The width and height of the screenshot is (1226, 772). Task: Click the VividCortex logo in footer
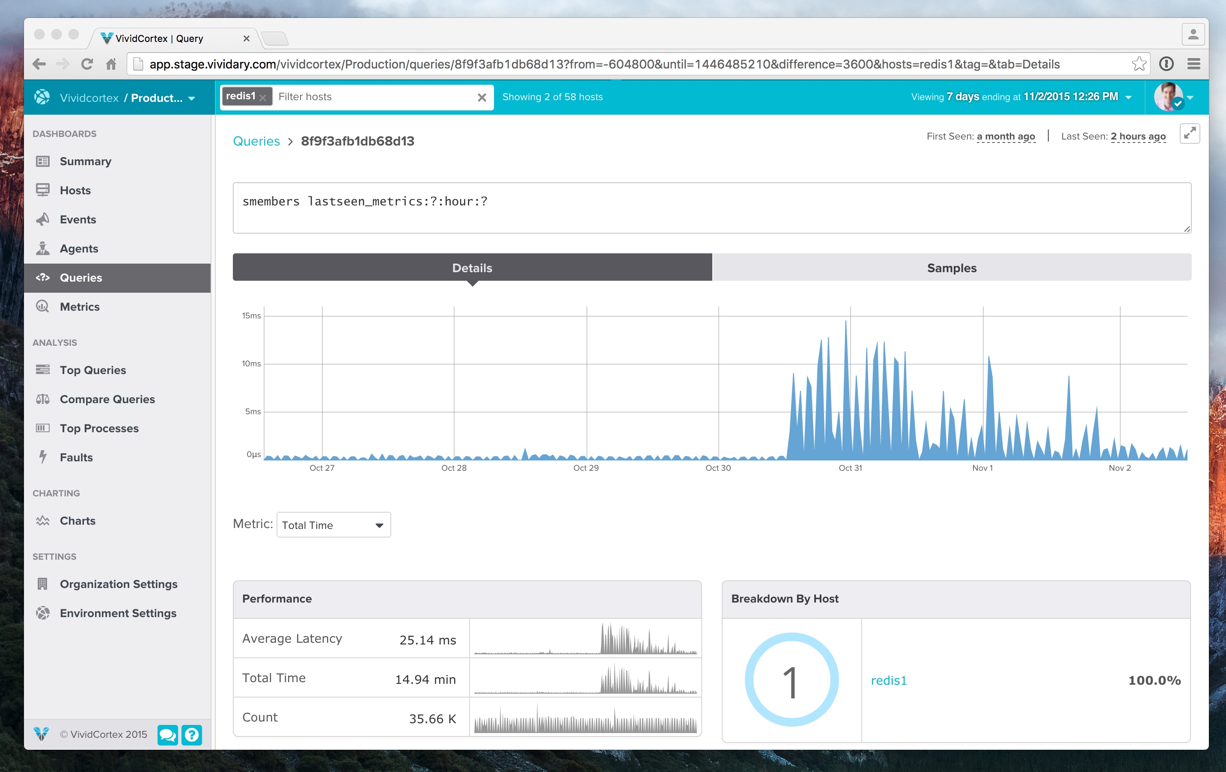click(42, 734)
